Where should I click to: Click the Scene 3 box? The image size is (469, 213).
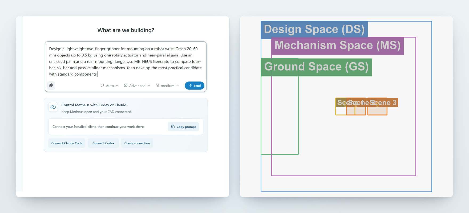tap(377, 106)
